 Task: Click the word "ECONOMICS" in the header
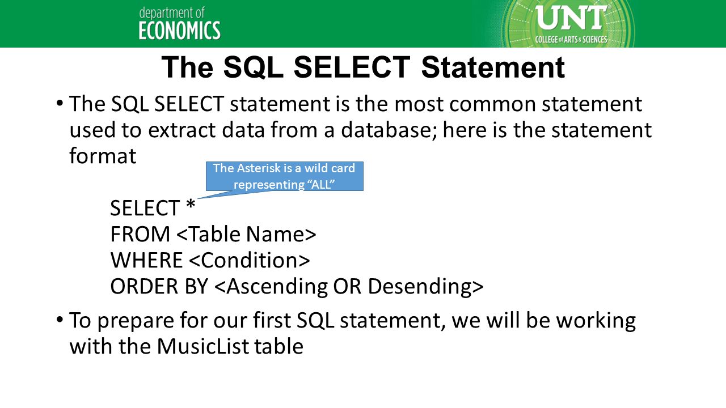coord(180,31)
